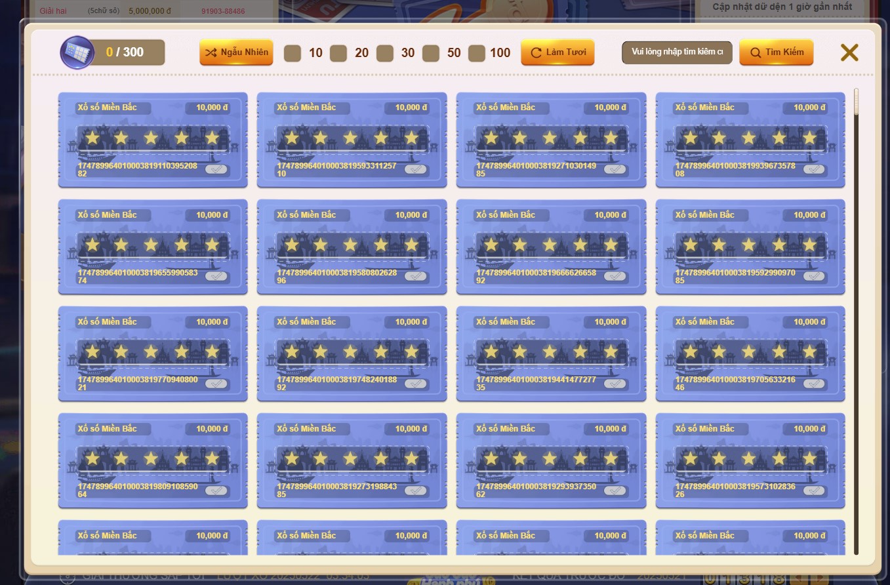Toggle checkmark on ticket ending 80262896
Image resolution: width=890 pixels, height=585 pixels.
pyautogui.click(x=416, y=276)
